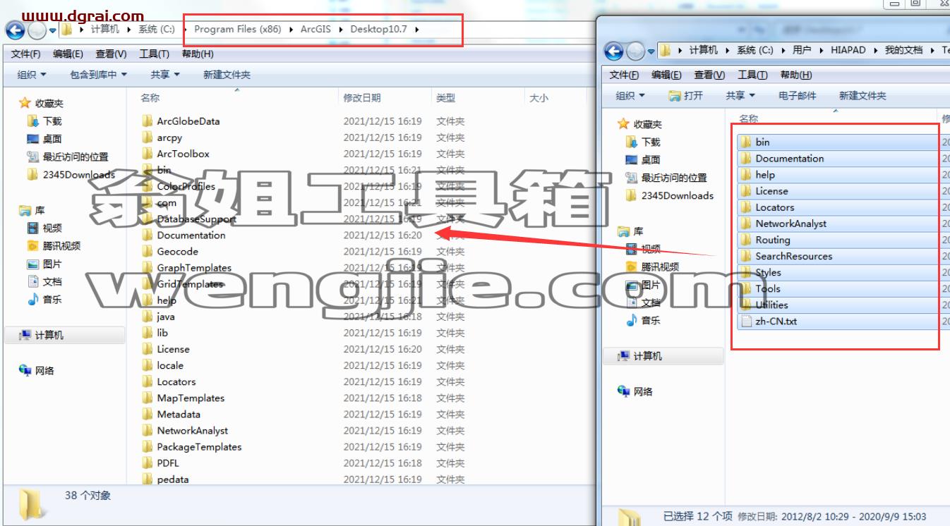This screenshot has height=526, width=950.
Task: Open 编辑(E) menu in left window
Action: tap(68, 54)
